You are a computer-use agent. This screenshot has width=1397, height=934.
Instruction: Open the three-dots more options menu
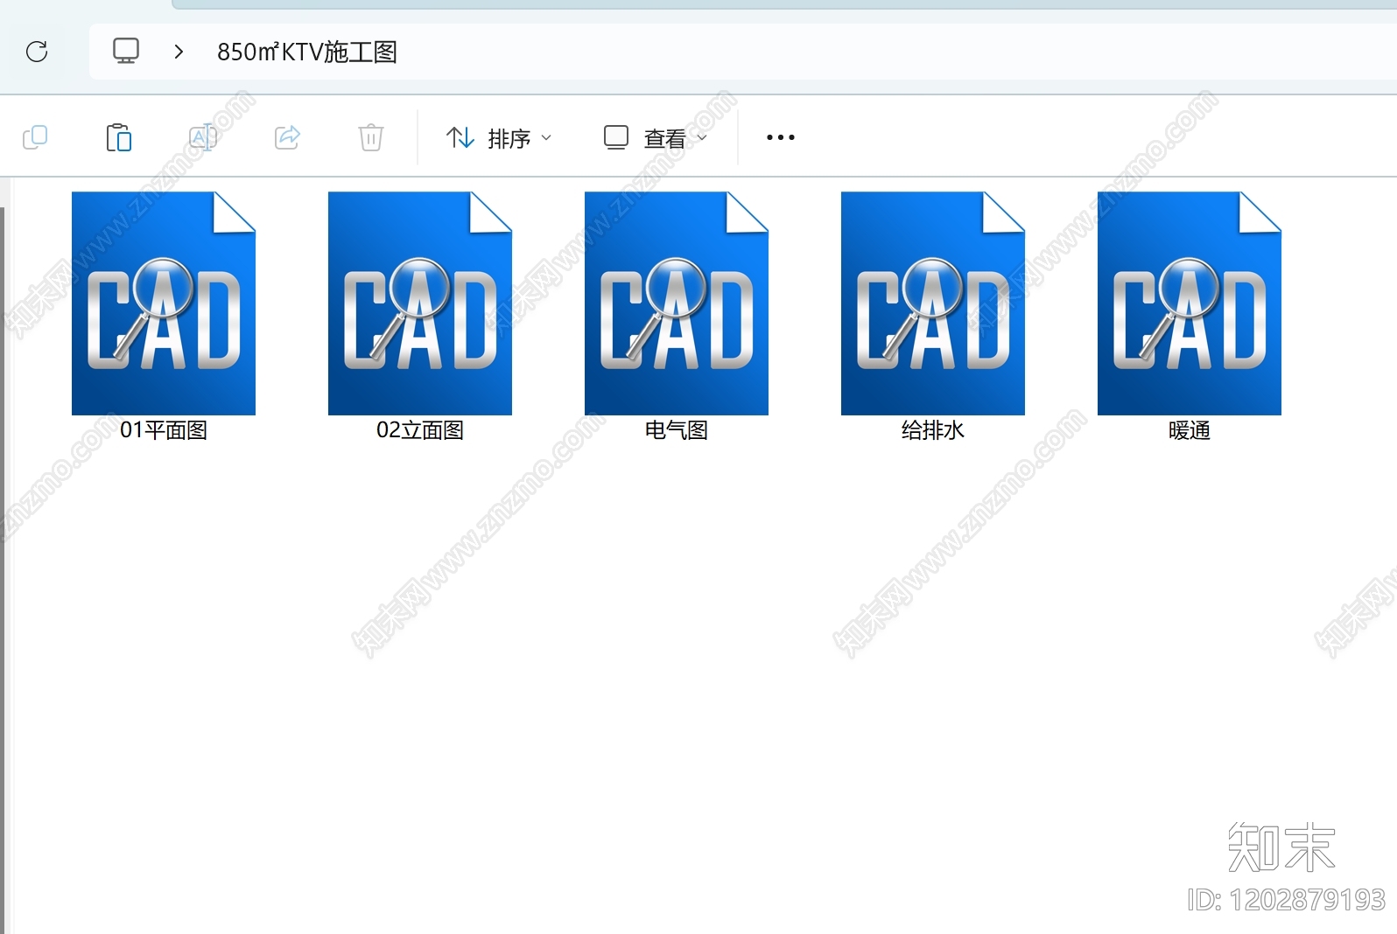[x=781, y=137]
